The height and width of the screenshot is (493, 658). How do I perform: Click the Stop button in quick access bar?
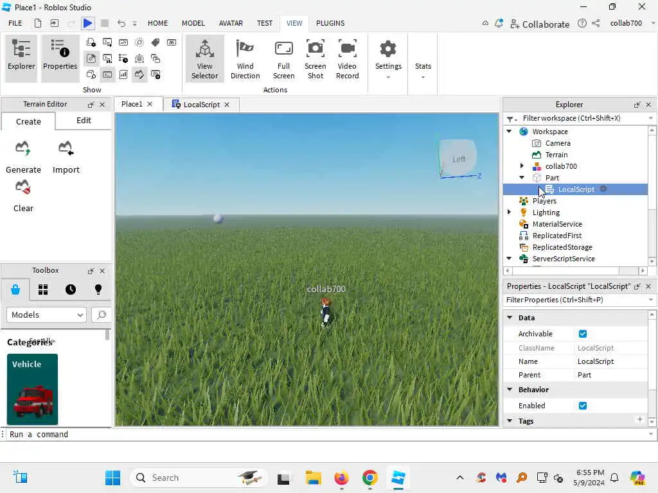pos(105,23)
